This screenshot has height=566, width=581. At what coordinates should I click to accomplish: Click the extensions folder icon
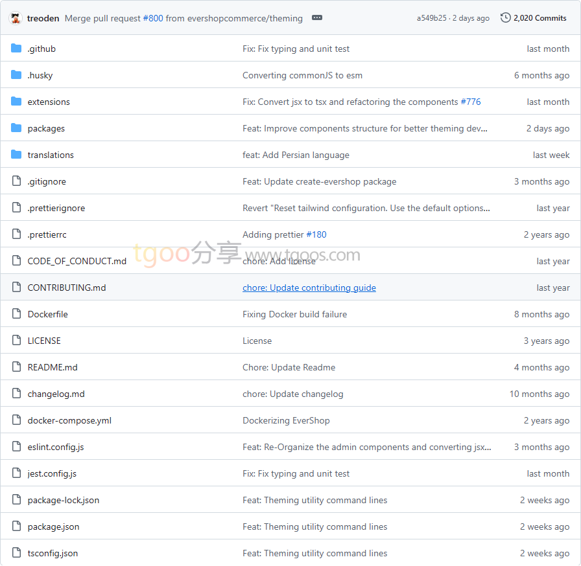pos(16,102)
